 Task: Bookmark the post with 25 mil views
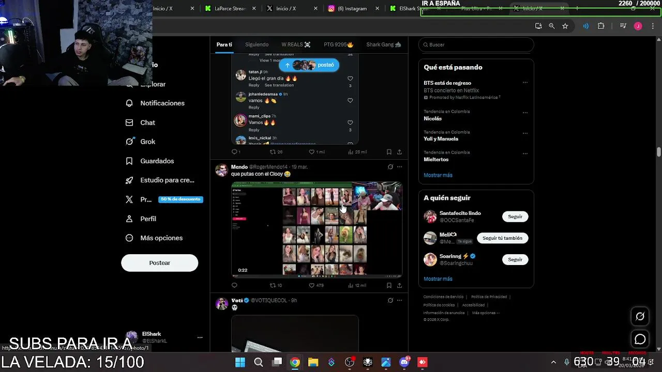coord(389,152)
